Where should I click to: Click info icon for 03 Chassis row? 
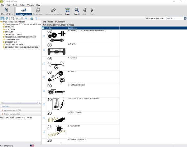coord(44,50)
